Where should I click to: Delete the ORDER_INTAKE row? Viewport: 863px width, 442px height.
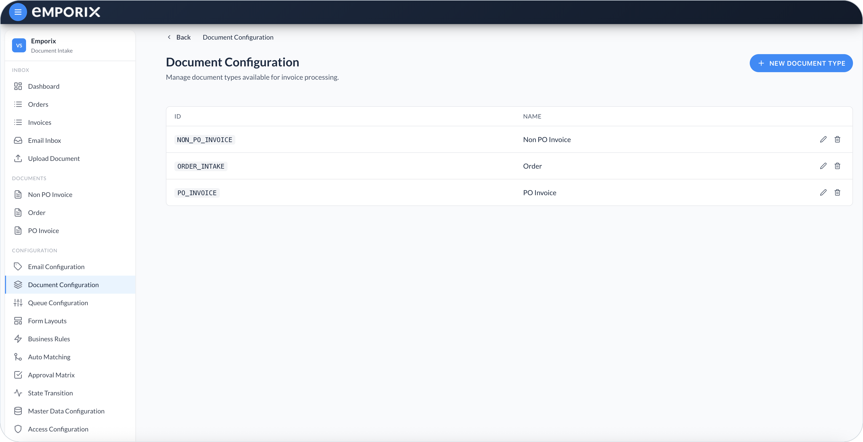coord(837,166)
